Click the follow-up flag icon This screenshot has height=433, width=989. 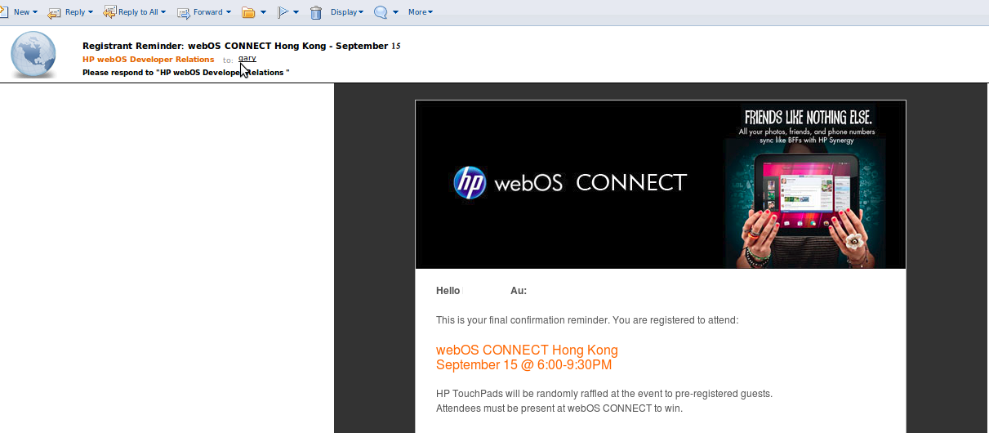(283, 12)
